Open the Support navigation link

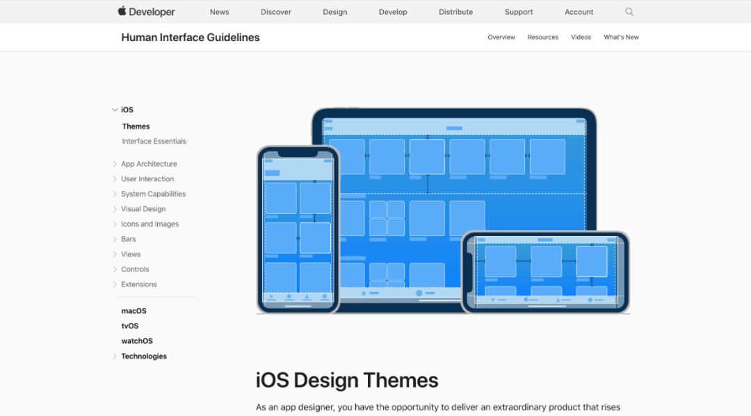click(x=519, y=12)
